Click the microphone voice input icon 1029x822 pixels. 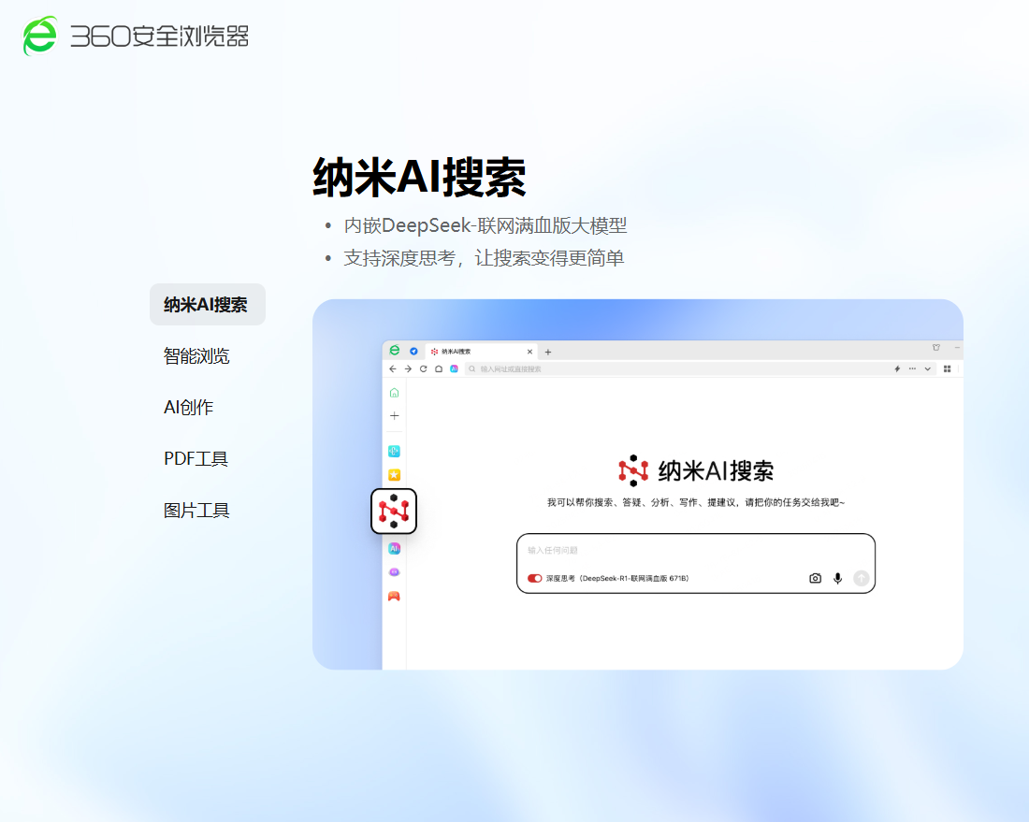838,578
